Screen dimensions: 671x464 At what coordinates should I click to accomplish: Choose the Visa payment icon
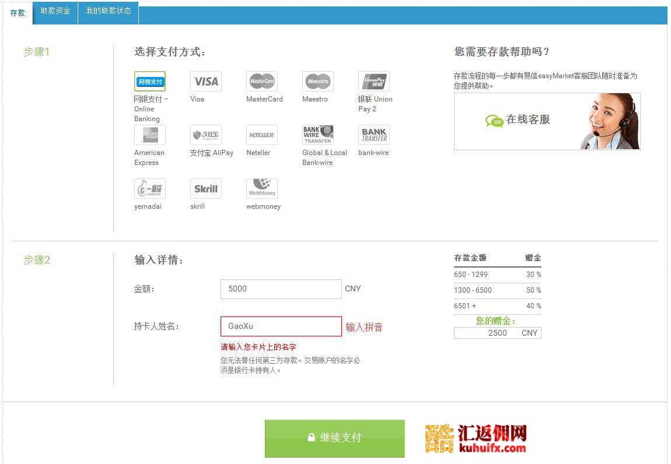(x=206, y=82)
